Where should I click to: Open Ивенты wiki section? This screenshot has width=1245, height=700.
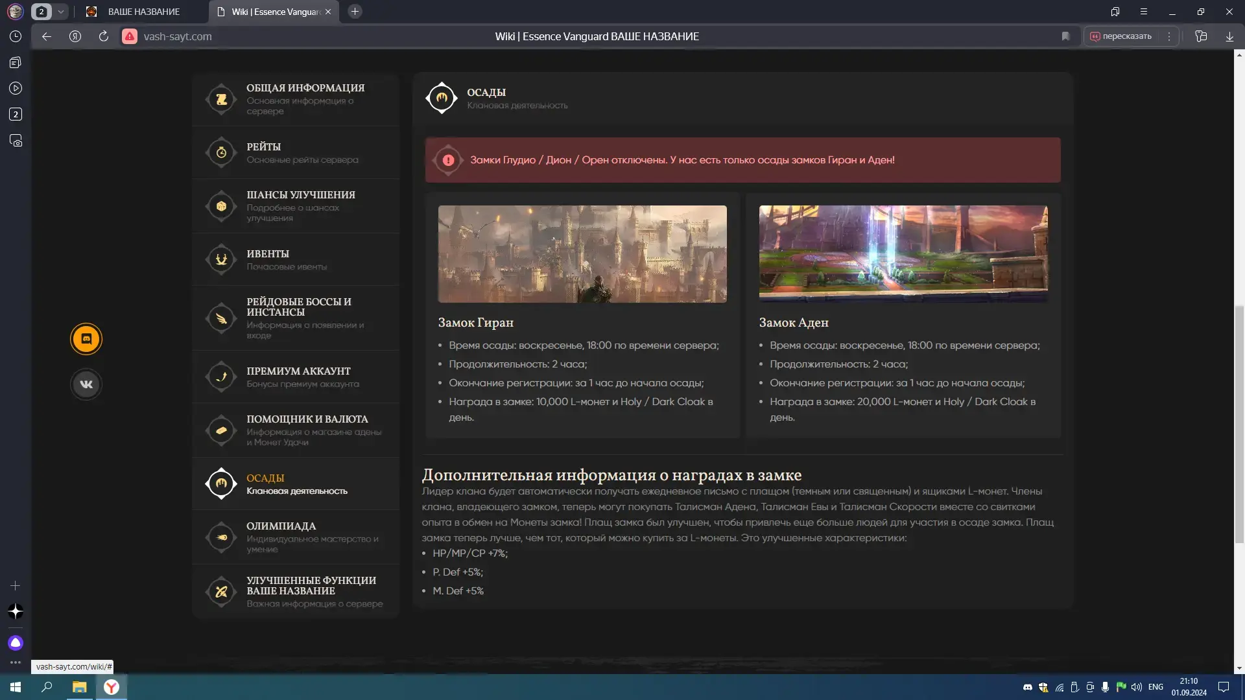pos(296,259)
